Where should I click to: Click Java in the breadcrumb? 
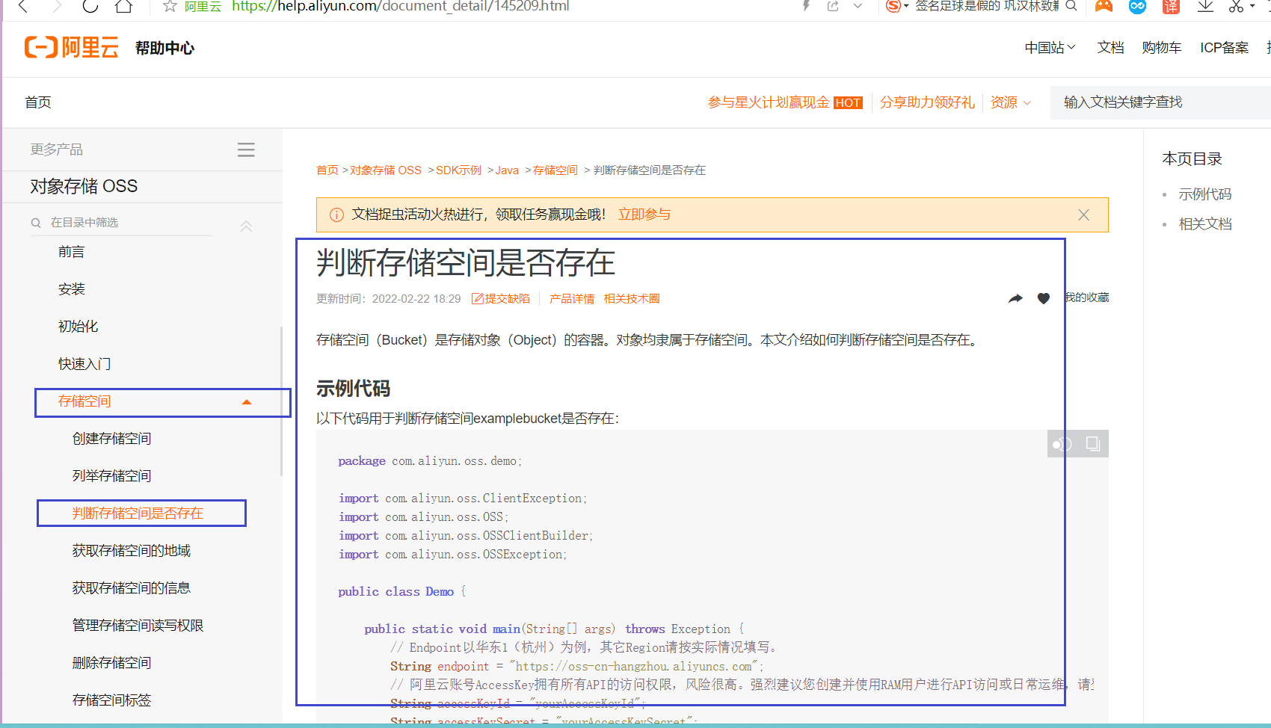507,170
